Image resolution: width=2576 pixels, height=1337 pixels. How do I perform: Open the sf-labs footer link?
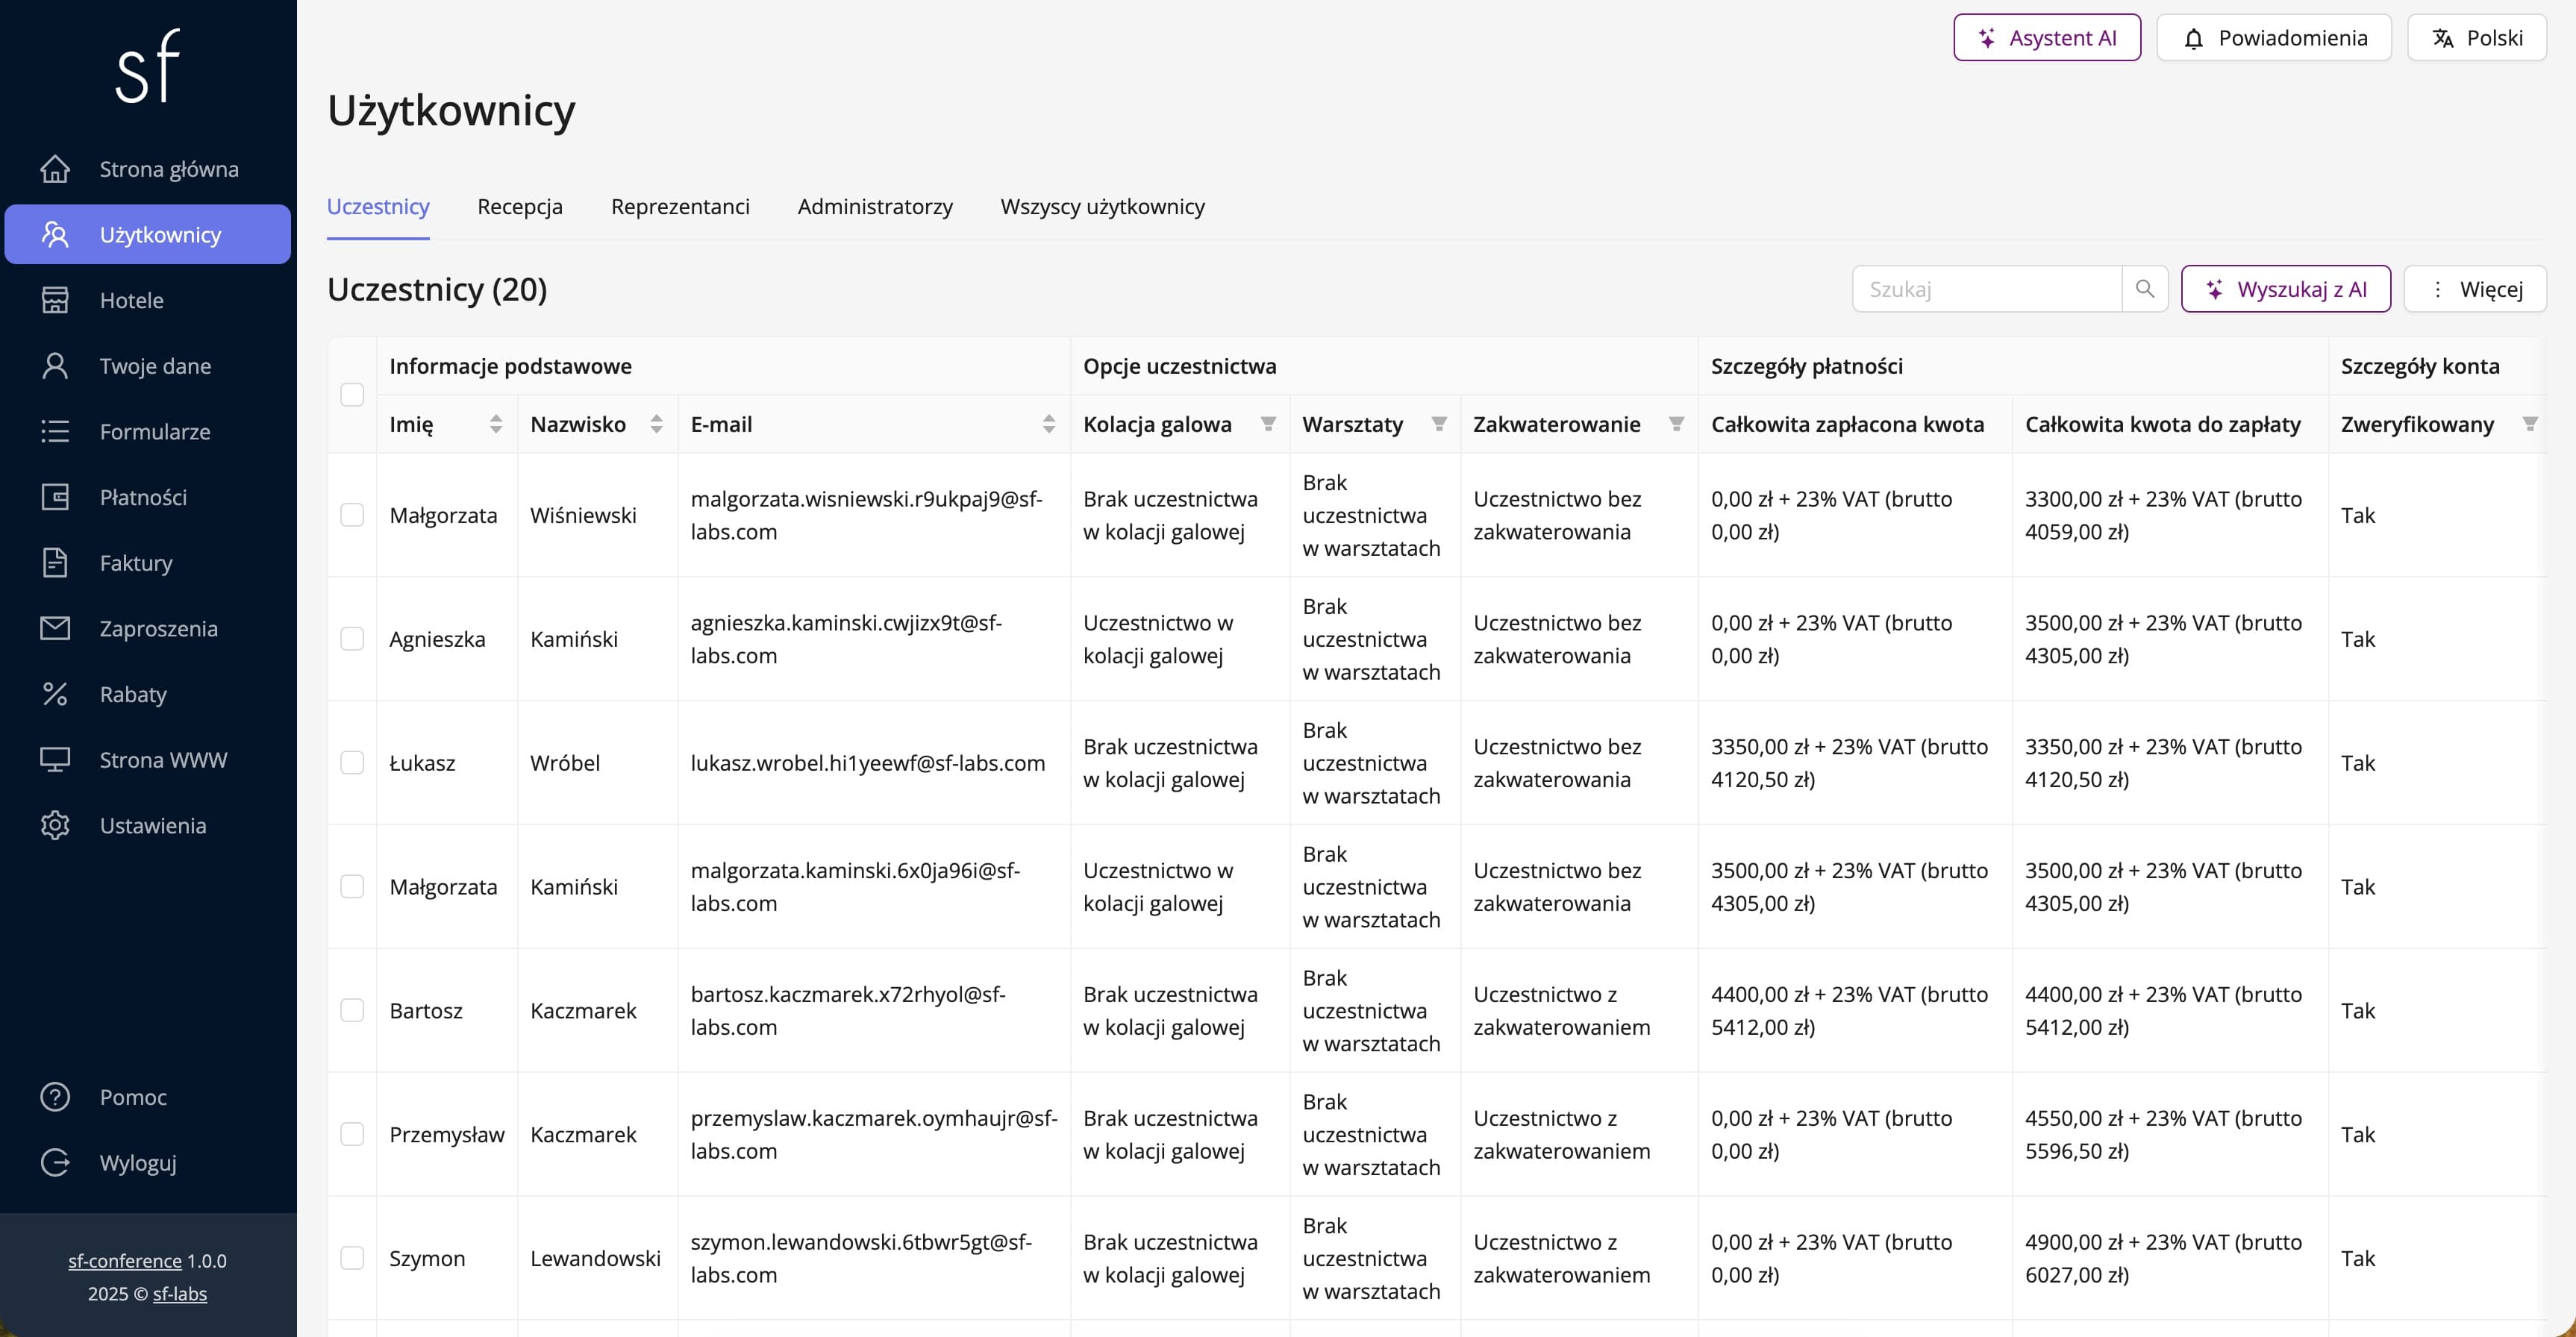[180, 1294]
